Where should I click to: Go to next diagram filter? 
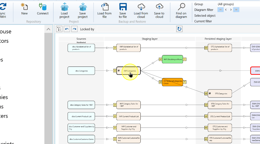pyautogui.click(x=231, y=10)
